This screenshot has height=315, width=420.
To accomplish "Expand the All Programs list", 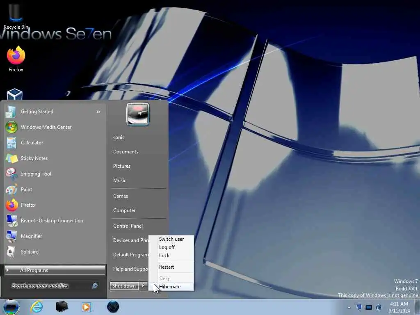I will pyautogui.click(x=55, y=270).
